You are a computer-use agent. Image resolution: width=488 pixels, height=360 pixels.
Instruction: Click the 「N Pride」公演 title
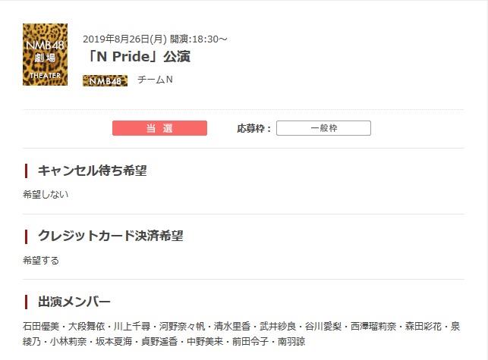tap(139, 57)
